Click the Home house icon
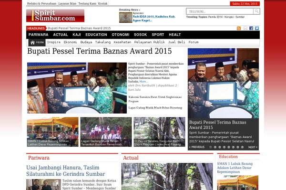 click(32, 43)
